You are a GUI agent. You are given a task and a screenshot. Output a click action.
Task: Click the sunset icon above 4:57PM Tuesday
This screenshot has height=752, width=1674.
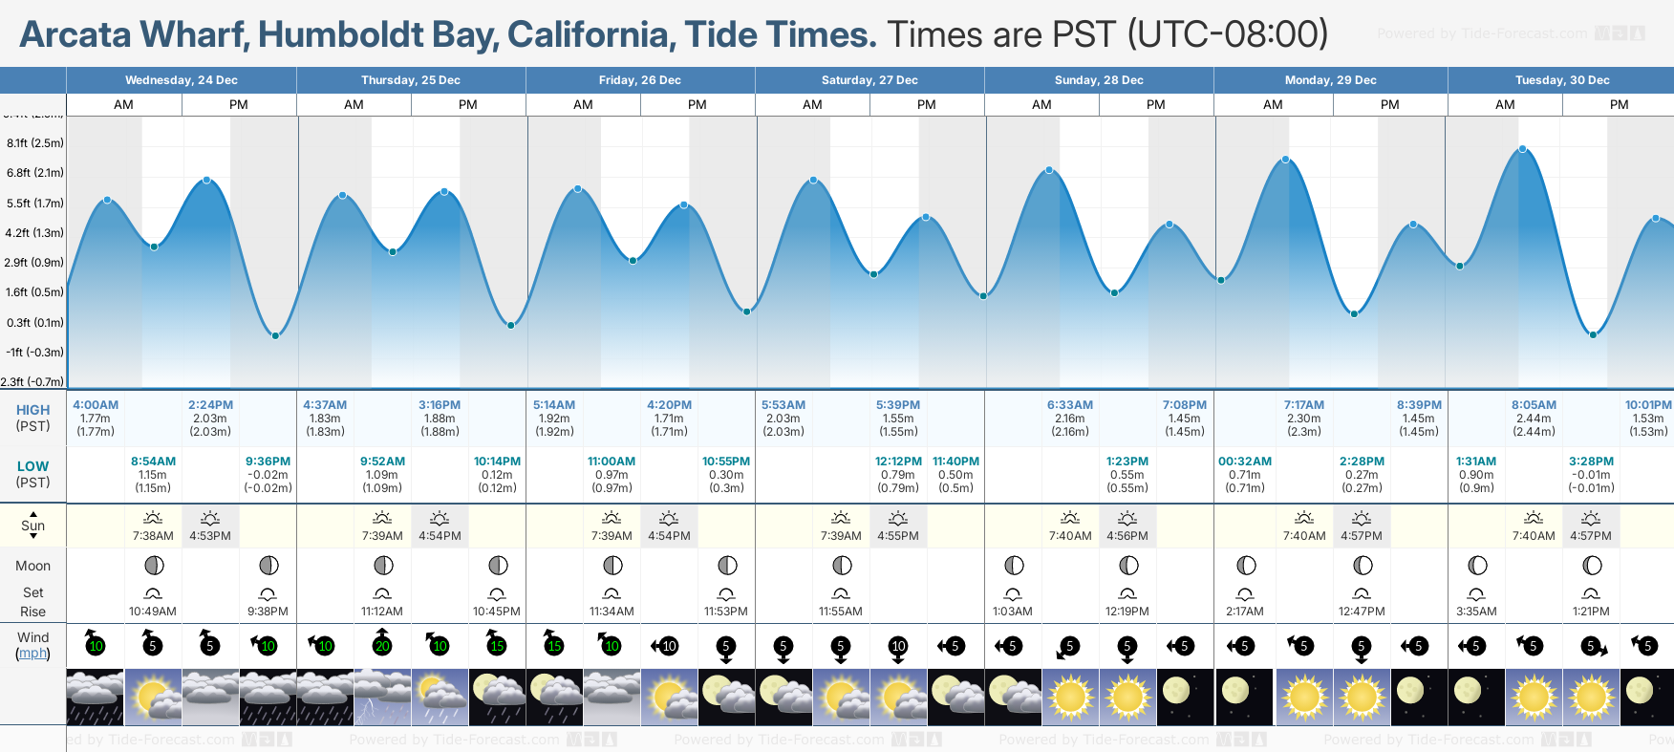tap(1591, 518)
